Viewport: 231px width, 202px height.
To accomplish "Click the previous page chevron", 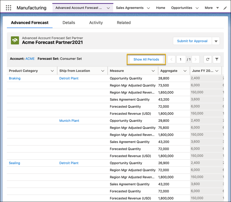I will (172, 59).
